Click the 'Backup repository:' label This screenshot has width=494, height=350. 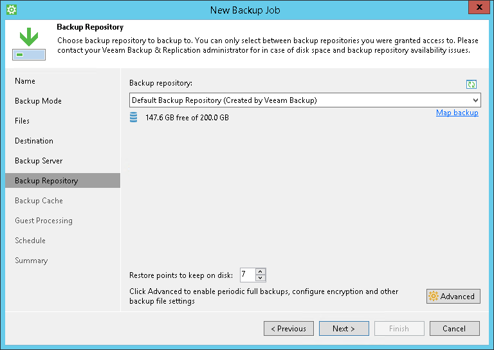161,83
